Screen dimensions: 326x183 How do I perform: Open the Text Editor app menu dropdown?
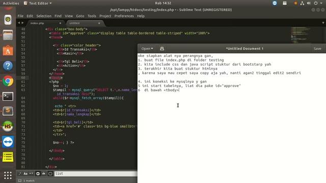(x=38, y=3)
